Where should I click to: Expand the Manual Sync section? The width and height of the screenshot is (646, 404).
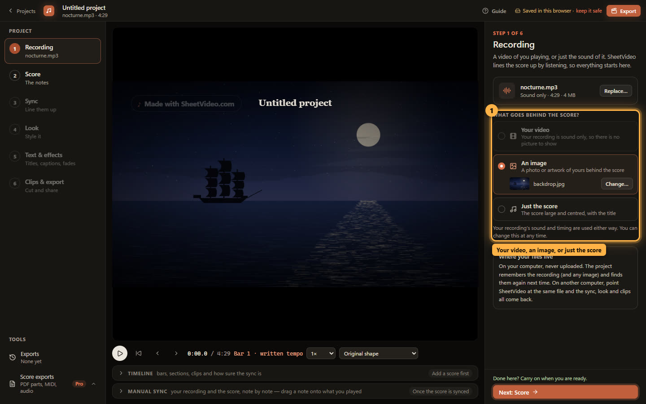click(x=295, y=391)
